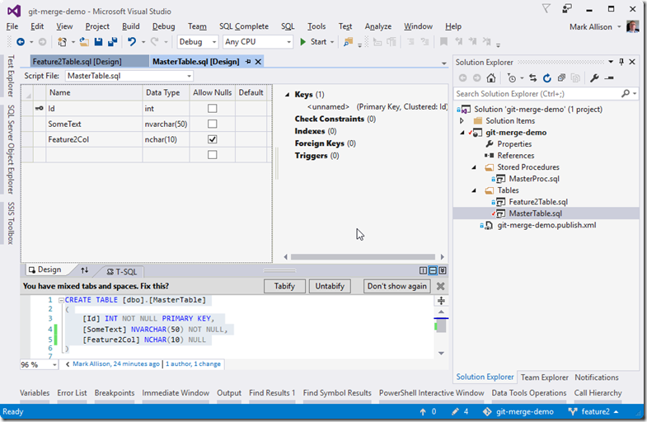
Task: Switch to the T-SQL pane tab
Action: (x=122, y=271)
